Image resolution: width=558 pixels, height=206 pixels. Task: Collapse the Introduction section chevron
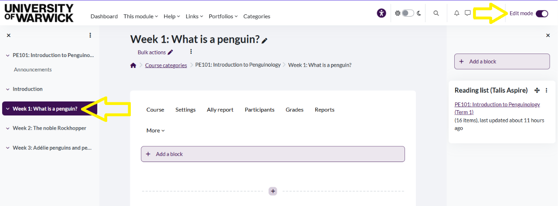pos(7,89)
